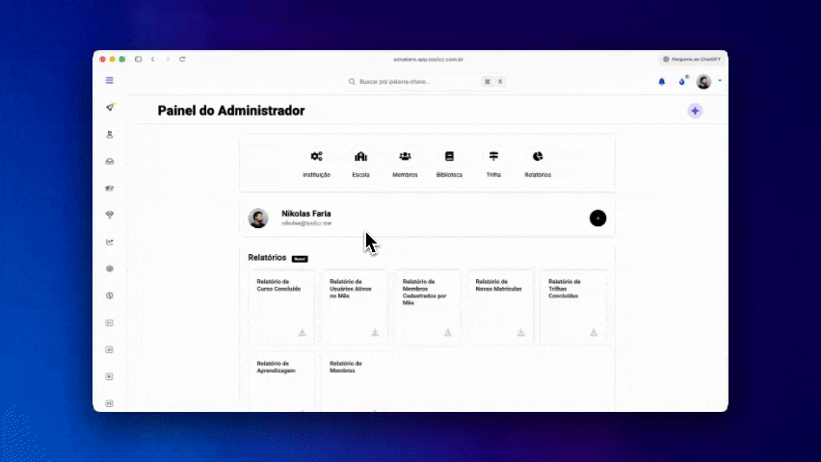Screen dimensions: 821x462
Task: Click the purple sparkle AI button
Action: (x=695, y=111)
